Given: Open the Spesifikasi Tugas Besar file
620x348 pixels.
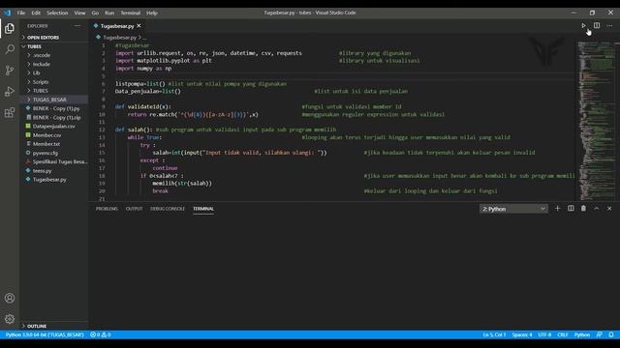Looking at the screenshot, I should point(60,161).
